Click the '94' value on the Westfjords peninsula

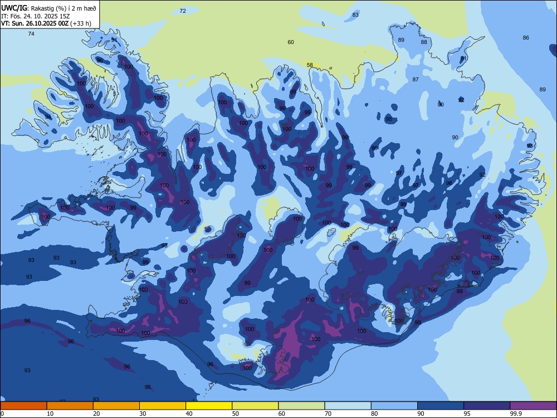48,117
